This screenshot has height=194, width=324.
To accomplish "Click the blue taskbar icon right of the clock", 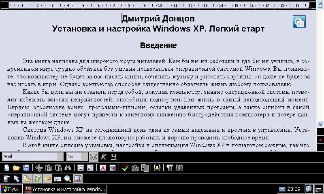I will 309,189.
